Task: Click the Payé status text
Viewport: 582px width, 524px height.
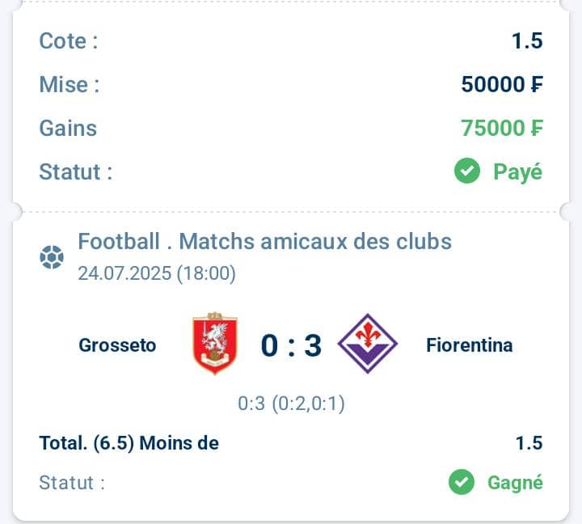Action: [x=518, y=172]
